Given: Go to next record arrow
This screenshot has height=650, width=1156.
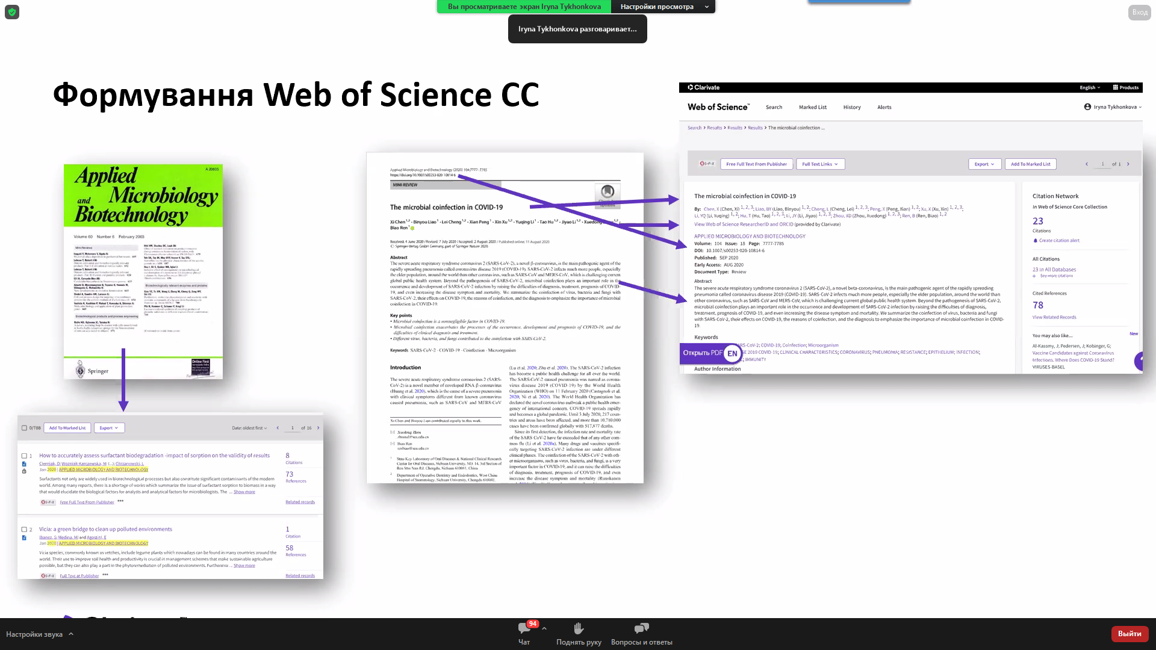Looking at the screenshot, I should click(x=1128, y=164).
